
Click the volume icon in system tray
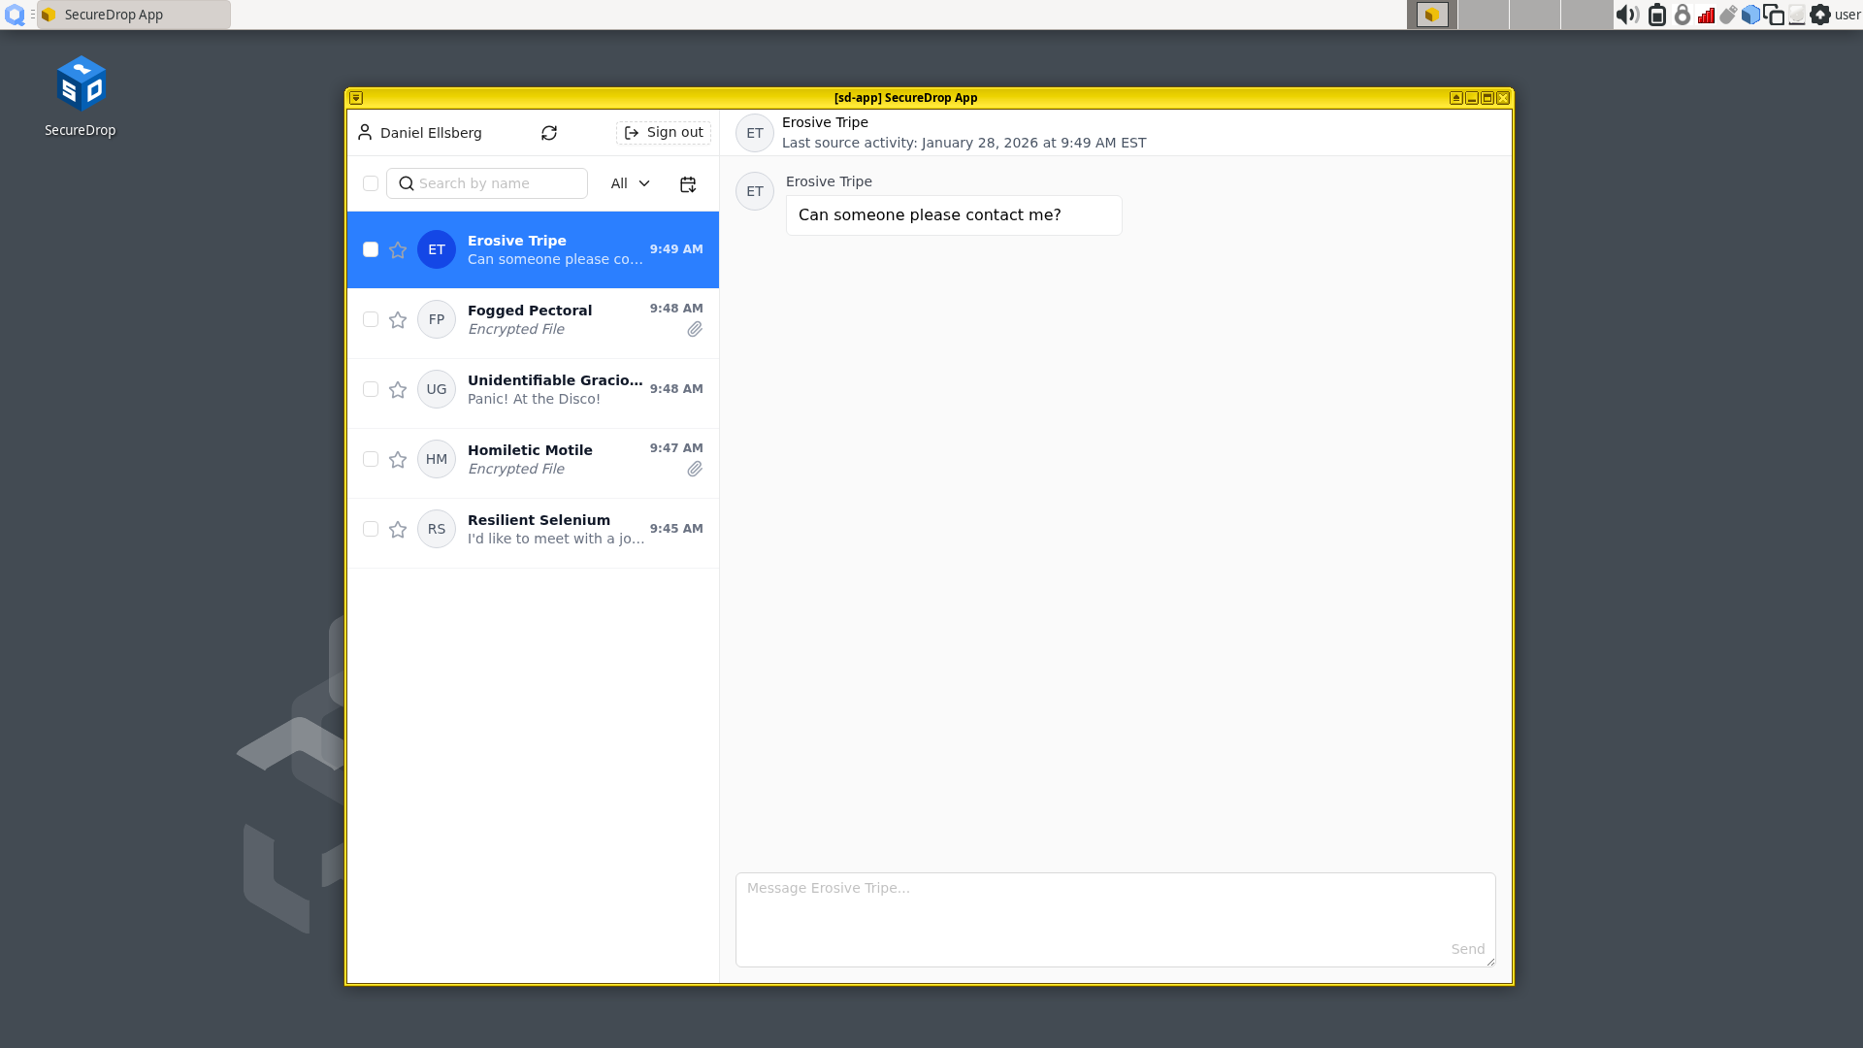pyautogui.click(x=1627, y=15)
